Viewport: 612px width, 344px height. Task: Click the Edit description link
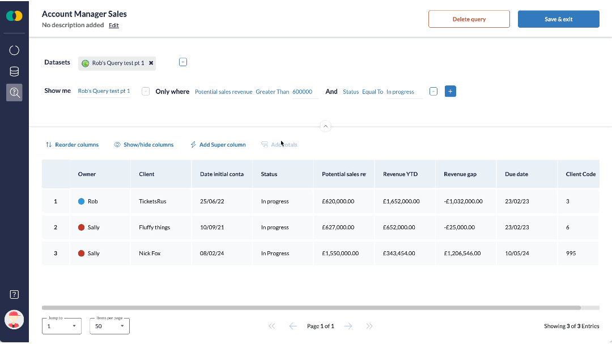[113, 25]
